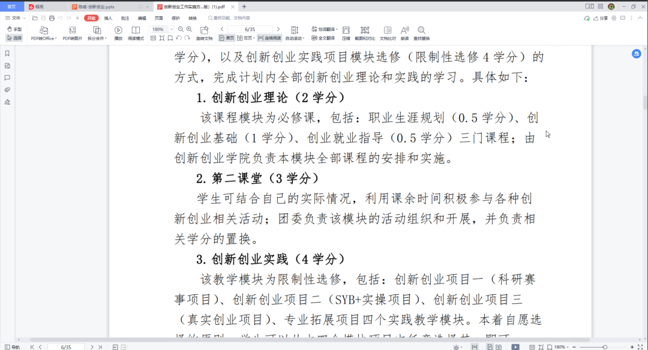Open 查找替换 find and replace
Image resolution: width=648 pixels, height=350 pixels.
[421, 33]
